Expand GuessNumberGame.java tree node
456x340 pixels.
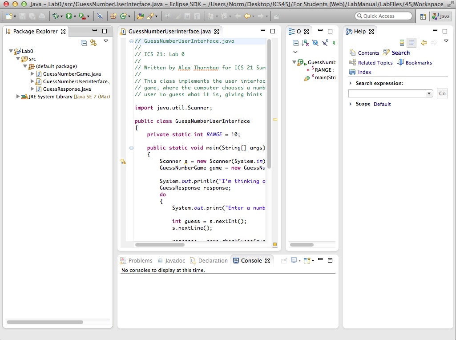32,74
